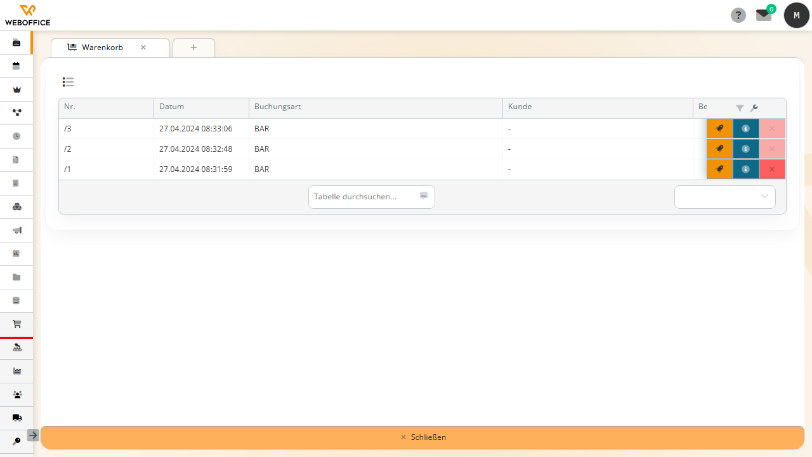This screenshot has width=812, height=457.
Task: Show info for row /1
Action: [746, 169]
